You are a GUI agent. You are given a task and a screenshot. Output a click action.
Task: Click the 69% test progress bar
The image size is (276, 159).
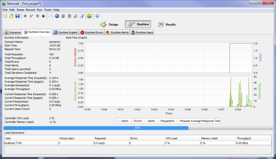pyautogui.click(x=137, y=128)
